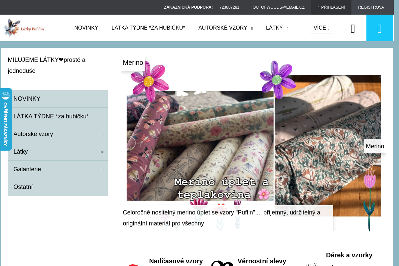The height and width of the screenshot is (266, 399).
Task: Open the shopping cart icon on blue background
Action: [379, 28]
